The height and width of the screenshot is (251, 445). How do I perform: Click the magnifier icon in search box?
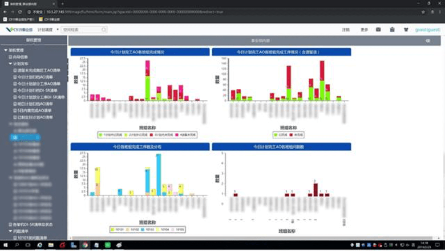pos(104,30)
